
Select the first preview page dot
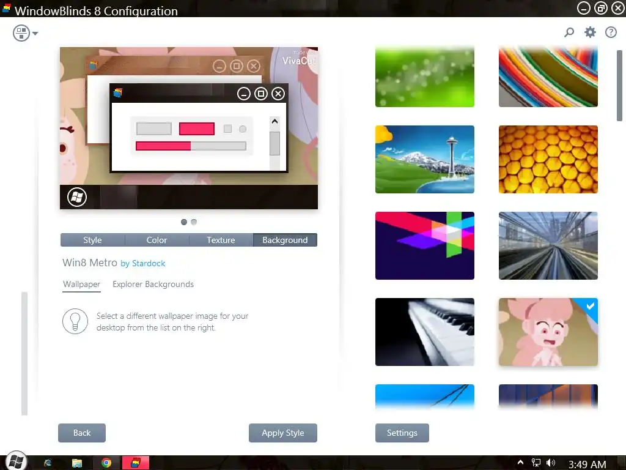[183, 222]
